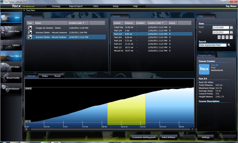Open the Catalyst section

(11, 45)
